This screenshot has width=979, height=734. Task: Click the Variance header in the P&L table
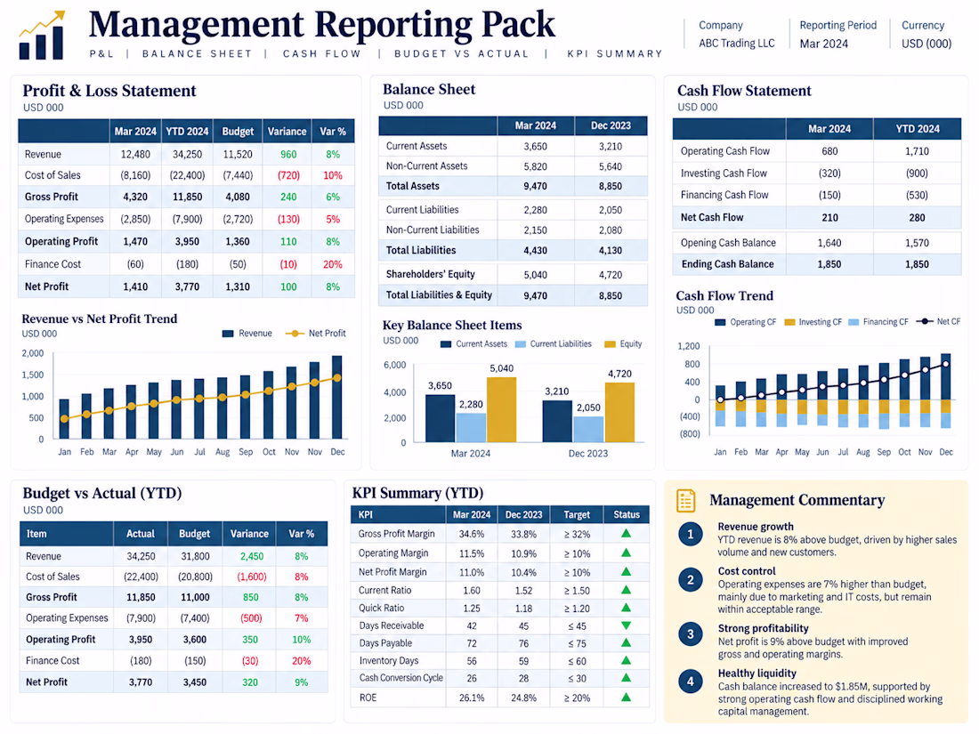pos(287,132)
